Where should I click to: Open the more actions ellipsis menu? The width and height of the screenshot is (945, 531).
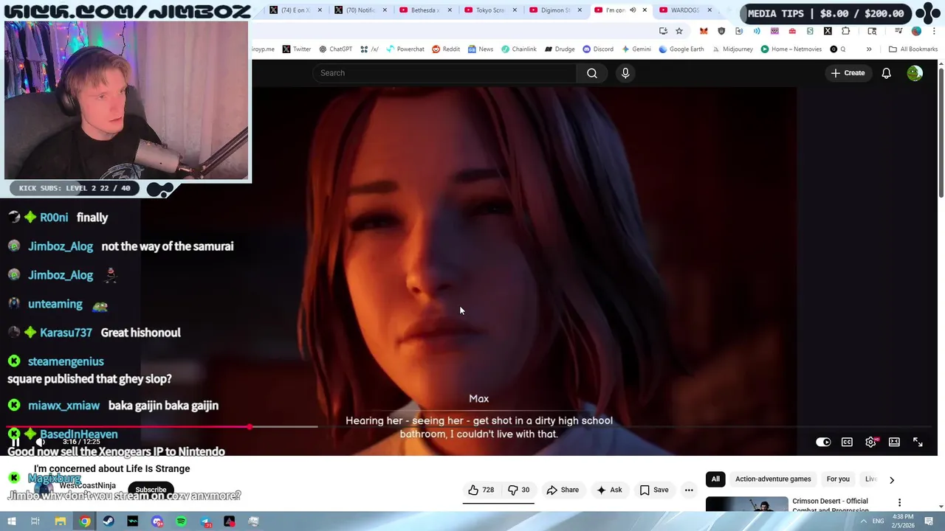click(689, 490)
